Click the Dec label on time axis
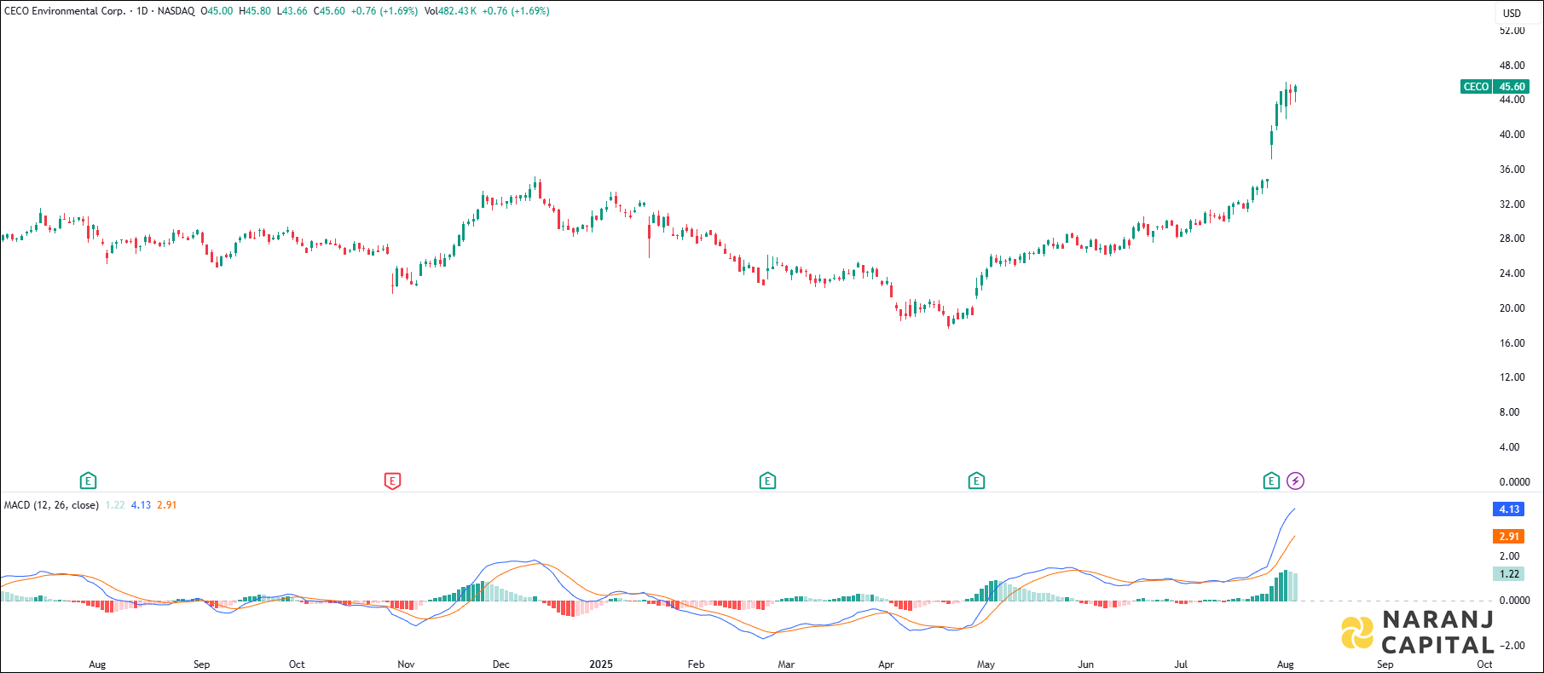The height and width of the screenshot is (673, 1544). coord(501,664)
